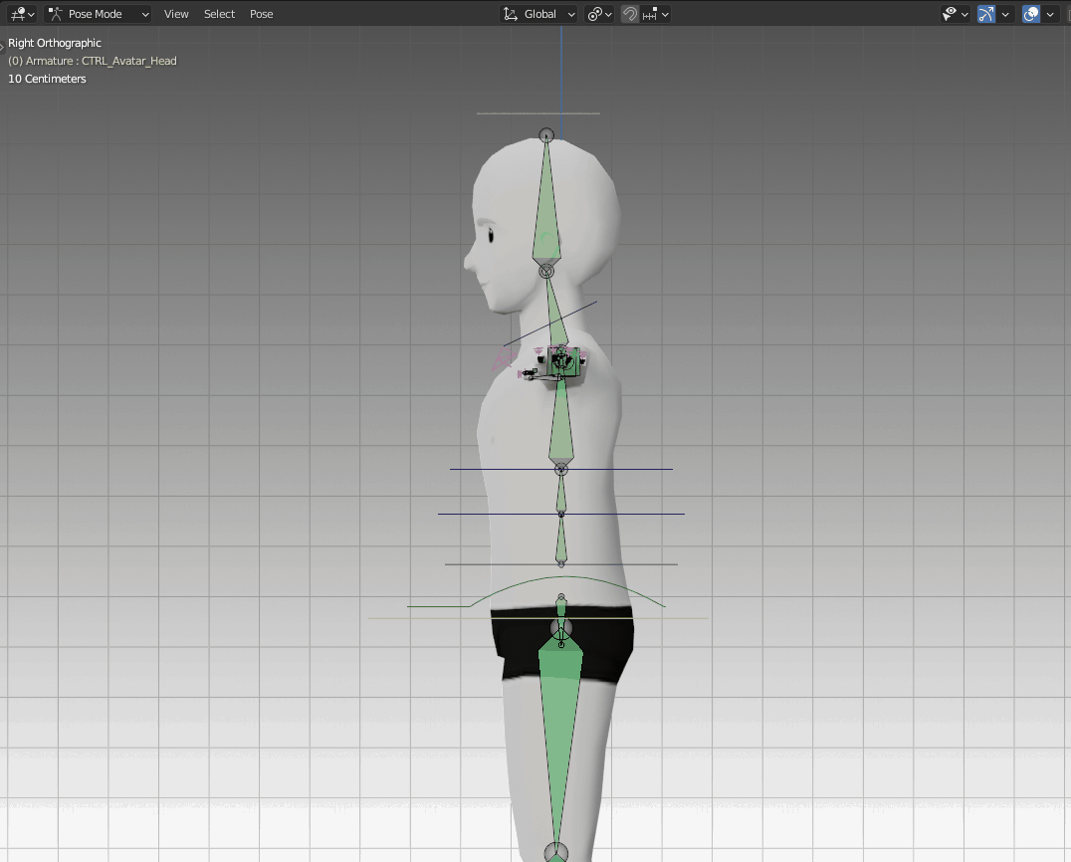Toggle viewport overlays
This screenshot has height=862, width=1071.
[1031, 14]
